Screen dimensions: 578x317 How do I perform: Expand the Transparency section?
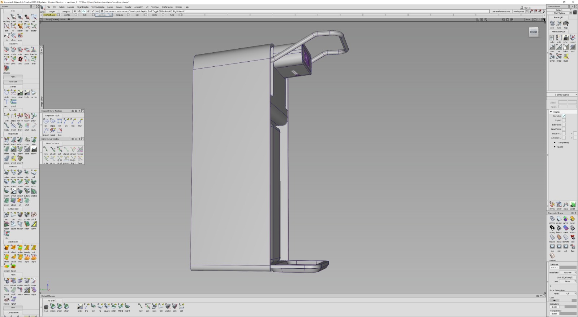click(555, 142)
